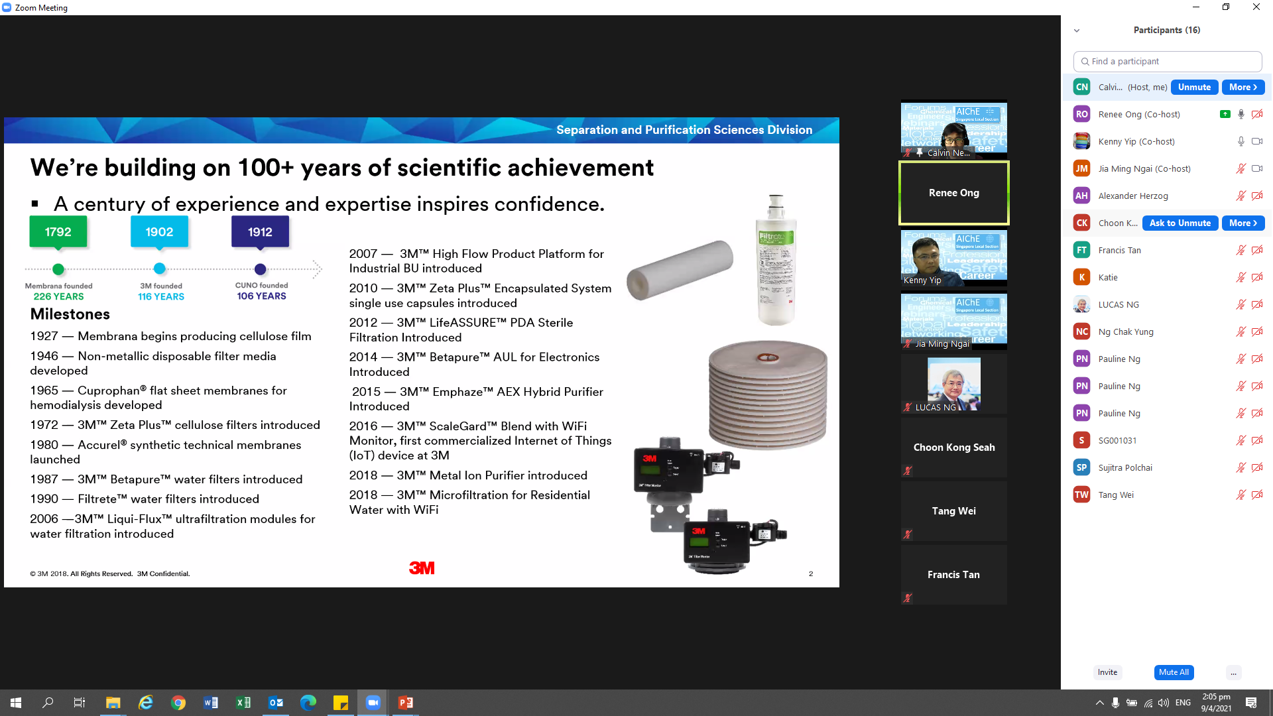Click Alexander Herzog's video off icon
The height and width of the screenshot is (716, 1273).
click(x=1256, y=196)
